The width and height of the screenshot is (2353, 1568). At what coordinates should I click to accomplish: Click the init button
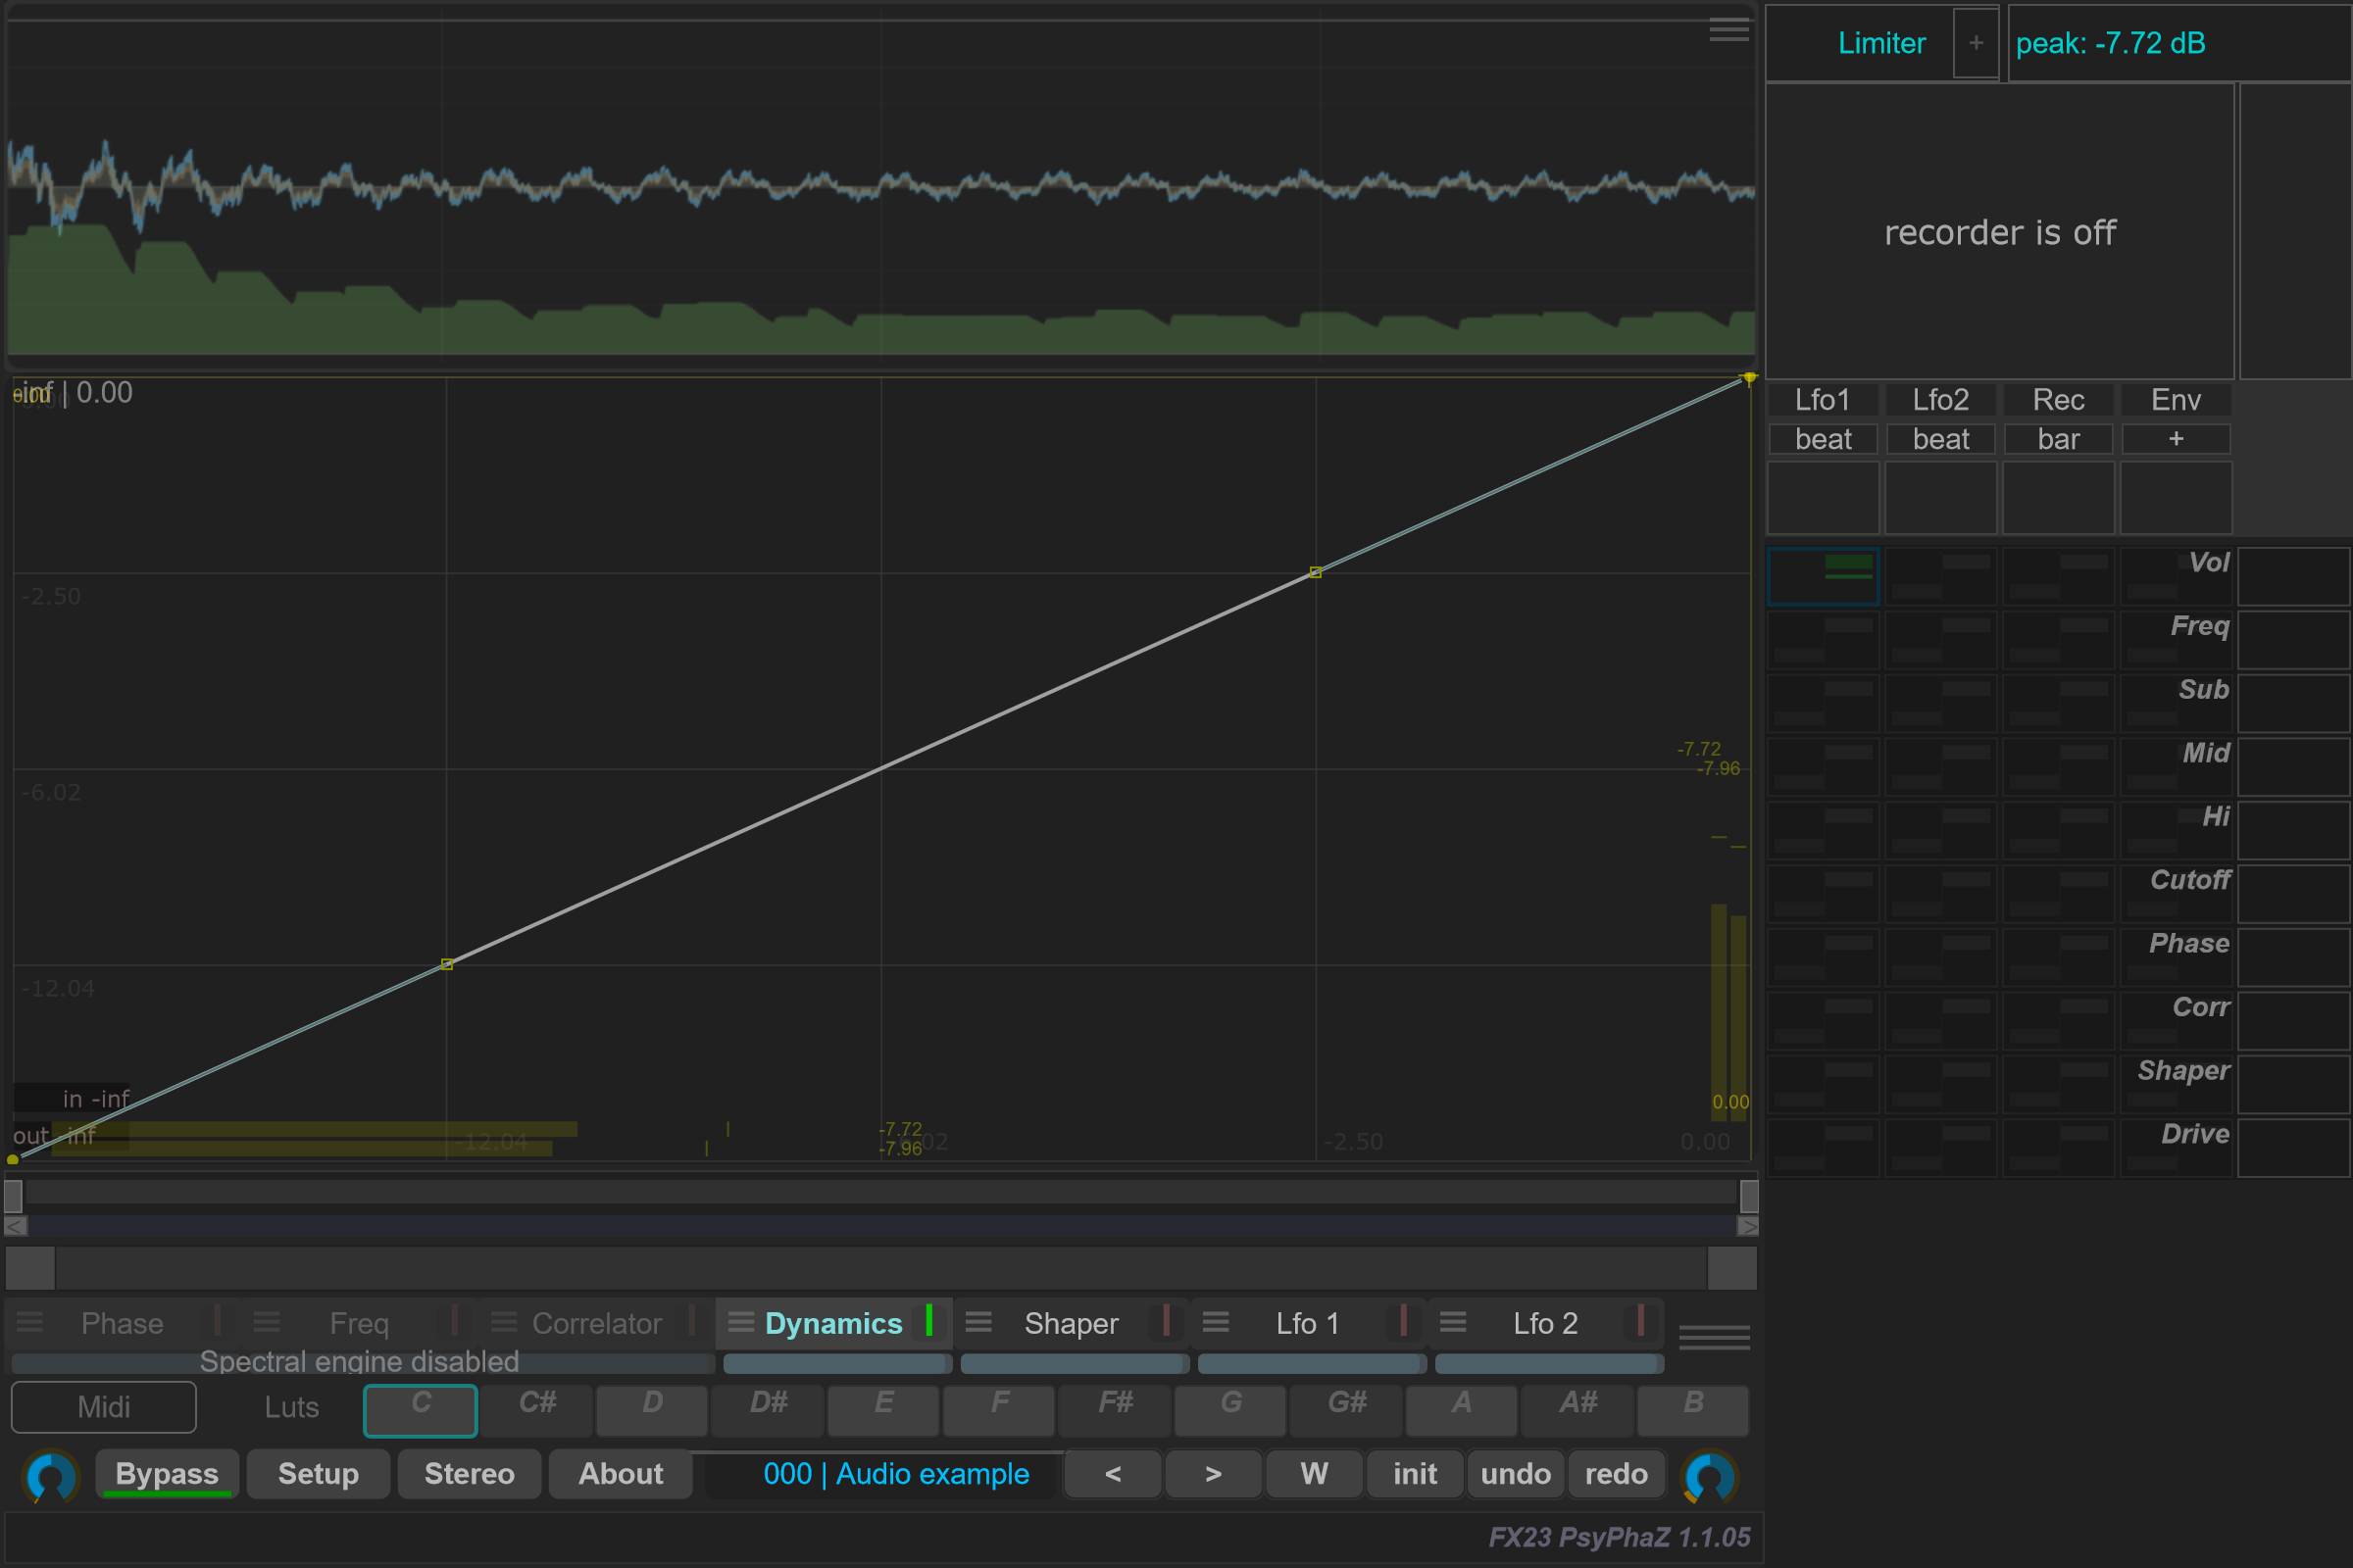(x=1415, y=1474)
